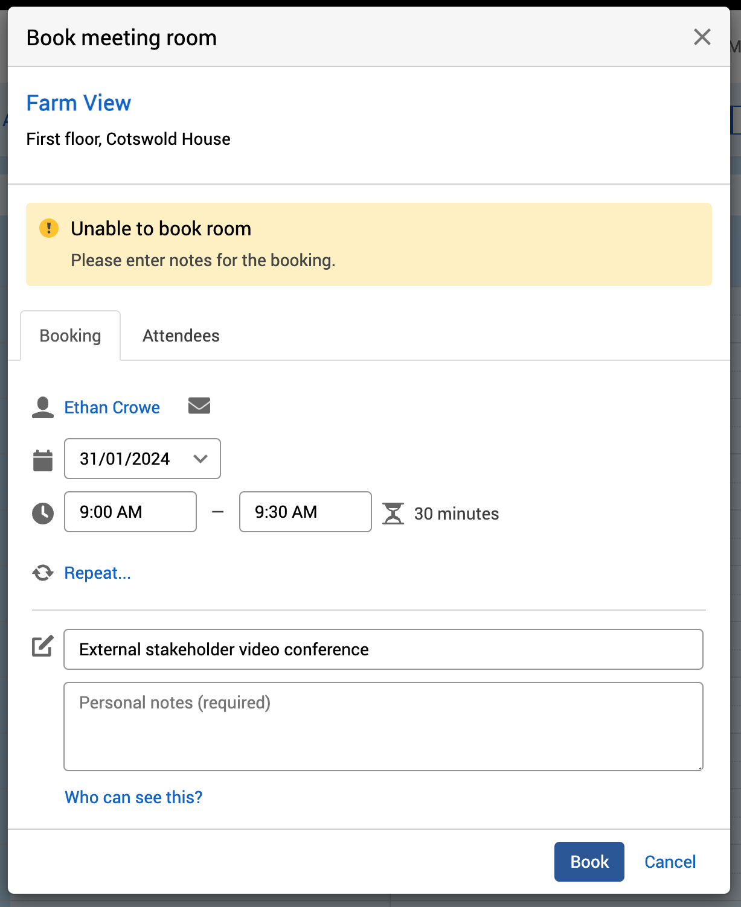Cancel the room booking
The image size is (741, 907).
click(x=670, y=862)
